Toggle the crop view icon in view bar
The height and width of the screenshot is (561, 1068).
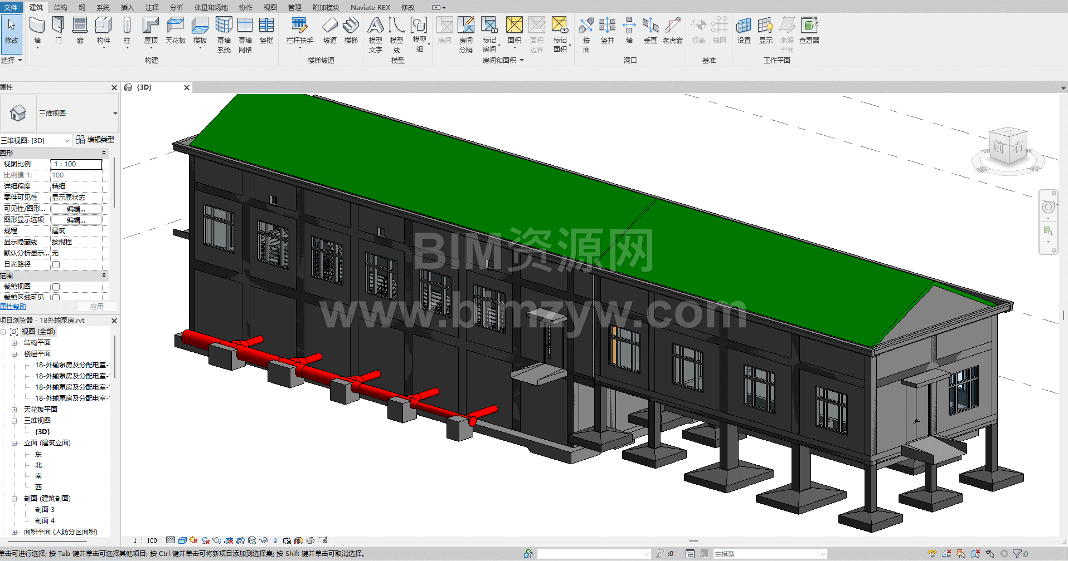[229, 540]
